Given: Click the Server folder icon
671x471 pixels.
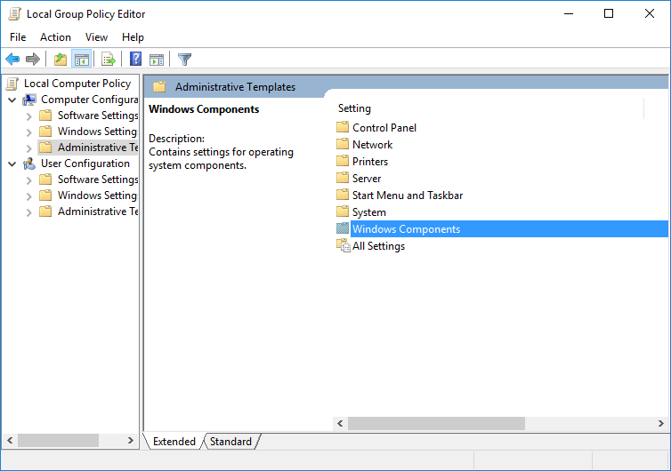Looking at the screenshot, I should click(x=343, y=178).
